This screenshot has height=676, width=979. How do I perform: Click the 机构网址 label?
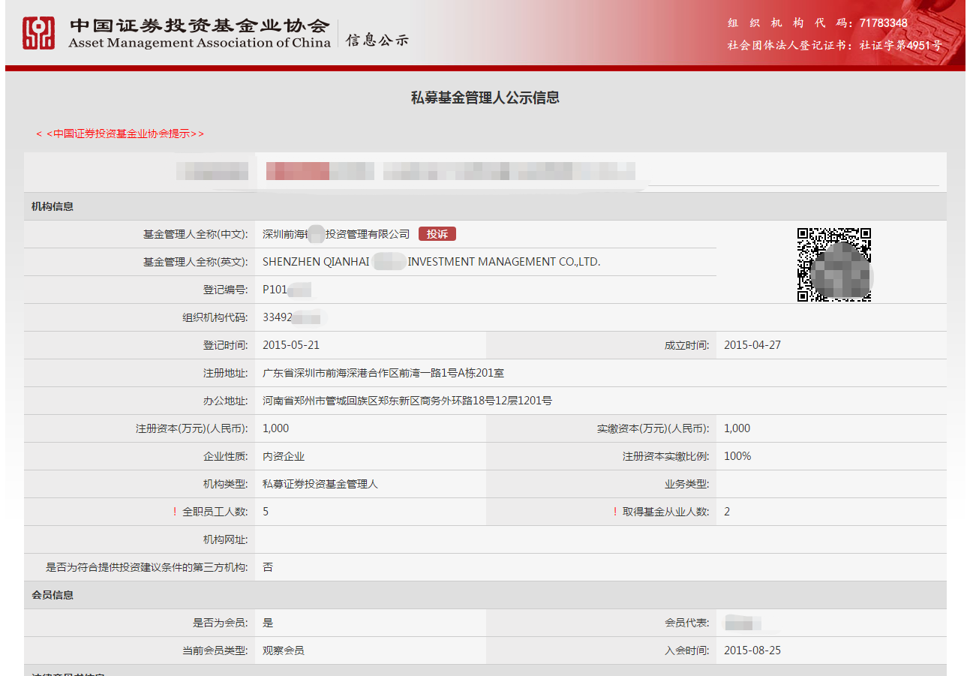pyautogui.click(x=225, y=539)
